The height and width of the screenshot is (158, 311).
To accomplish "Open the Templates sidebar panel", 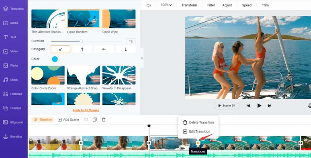I will click(x=14, y=9).
